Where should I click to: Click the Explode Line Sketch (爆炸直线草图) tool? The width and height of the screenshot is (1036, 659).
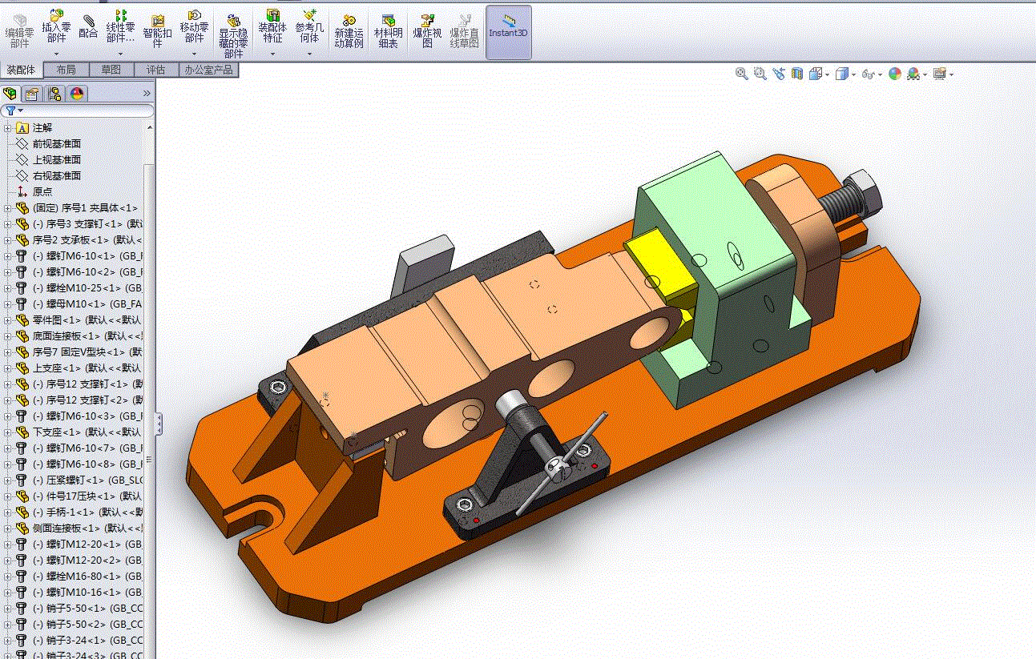[464, 32]
